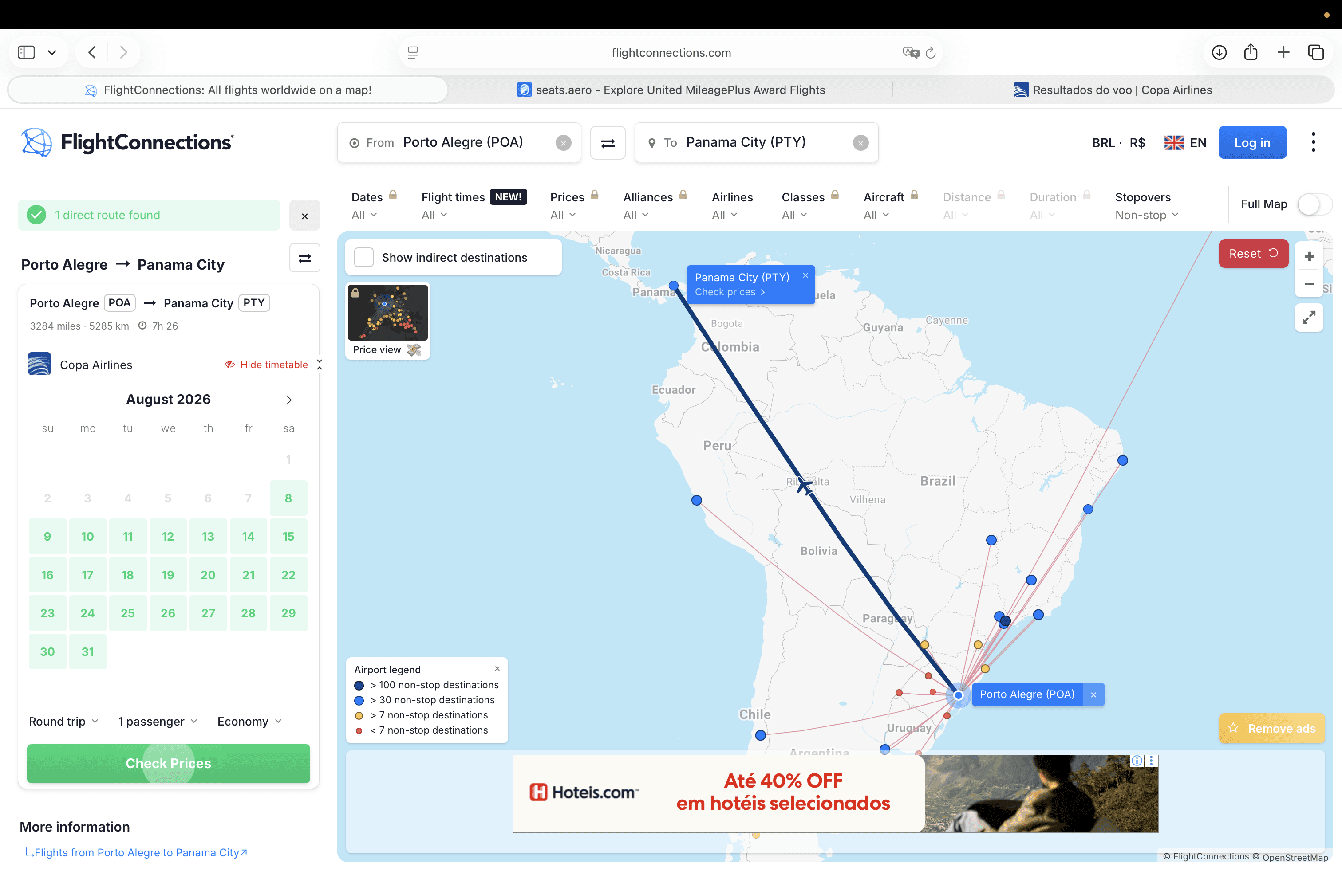Change the BRL R$ currency

pyautogui.click(x=1119, y=143)
